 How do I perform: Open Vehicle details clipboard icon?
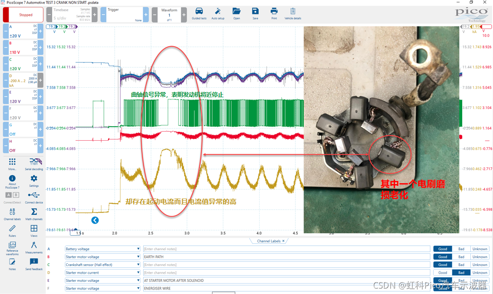pyautogui.click(x=293, y=14)
